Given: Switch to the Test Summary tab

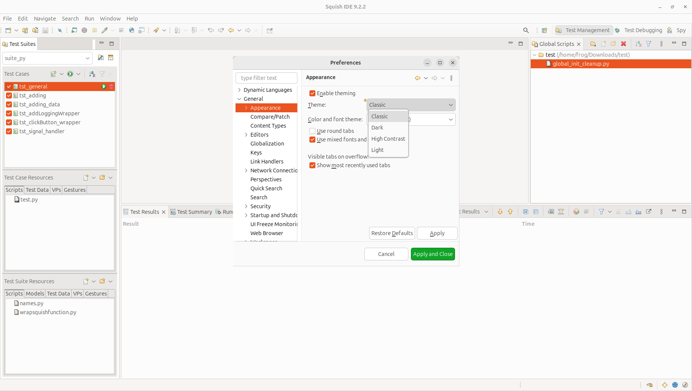Looking at the screenshot, I should pos(191,212).
